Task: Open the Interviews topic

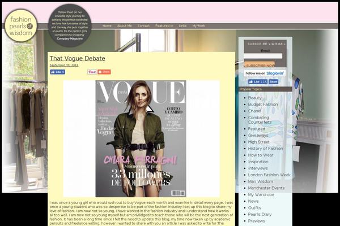Action: click(x=258, y=168)
